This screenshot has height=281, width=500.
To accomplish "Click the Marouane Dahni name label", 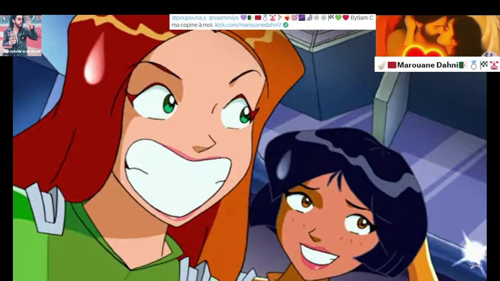I will (428, 65).
